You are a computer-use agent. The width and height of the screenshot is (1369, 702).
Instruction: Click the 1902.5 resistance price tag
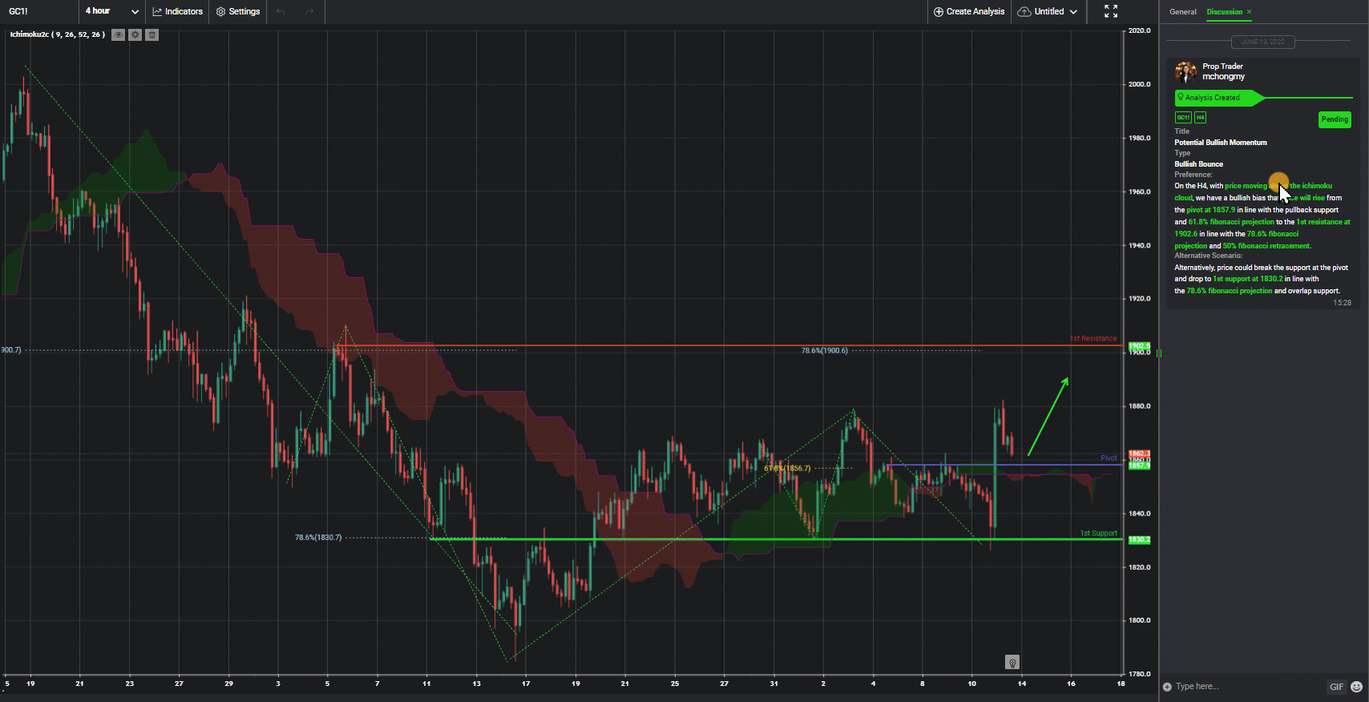coord(1139,346)
